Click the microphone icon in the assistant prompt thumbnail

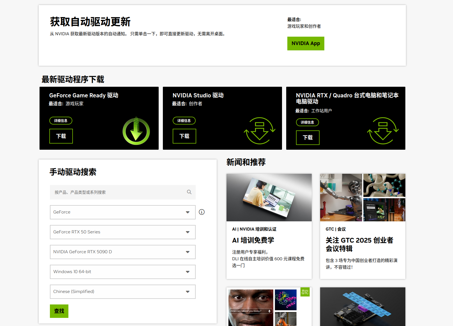(269, 311)
